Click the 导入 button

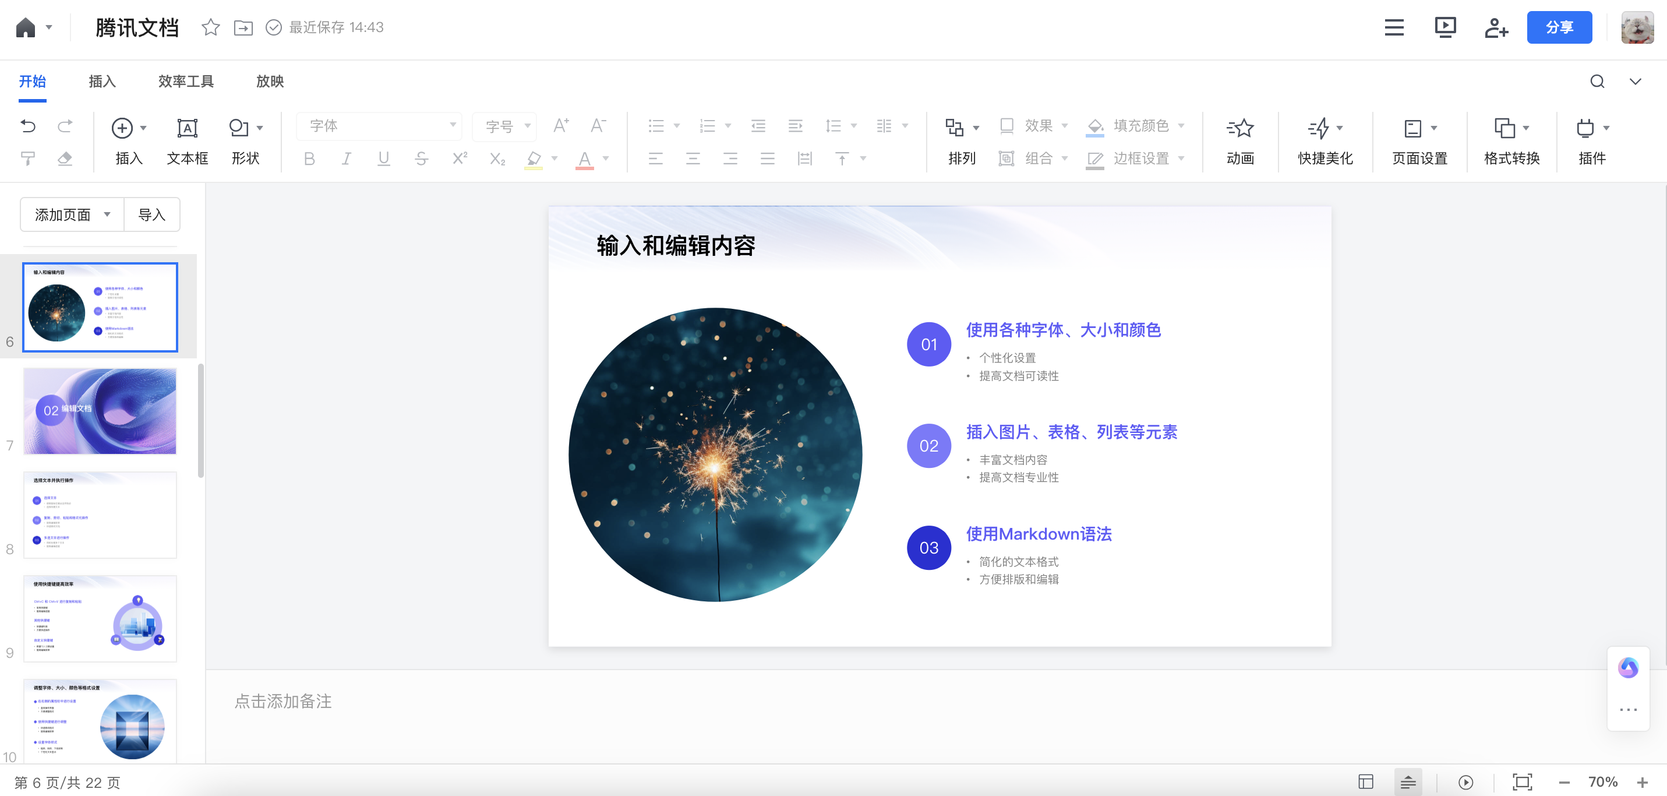[152, 214]
